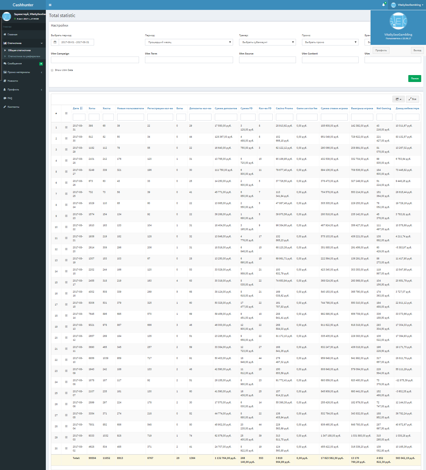Image resolution: width=426 pixels, height=470 pixels.
Task: Focus the Utm Content input field
Action: [x=330, y=60]
